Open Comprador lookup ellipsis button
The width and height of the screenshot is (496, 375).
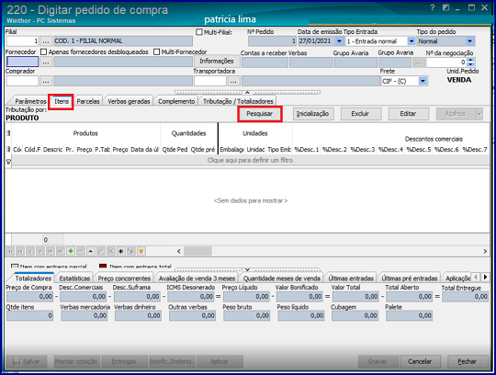click(46, 81)
